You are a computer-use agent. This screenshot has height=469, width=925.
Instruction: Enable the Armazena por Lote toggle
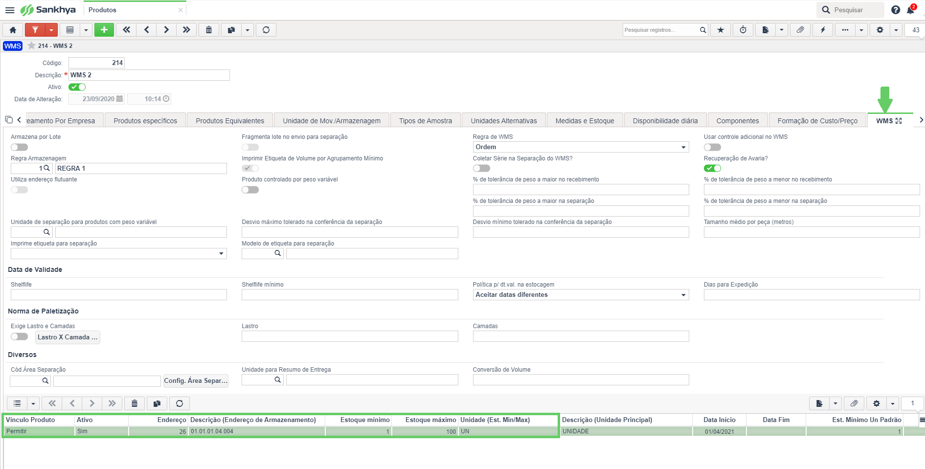[x=20, y=147]
